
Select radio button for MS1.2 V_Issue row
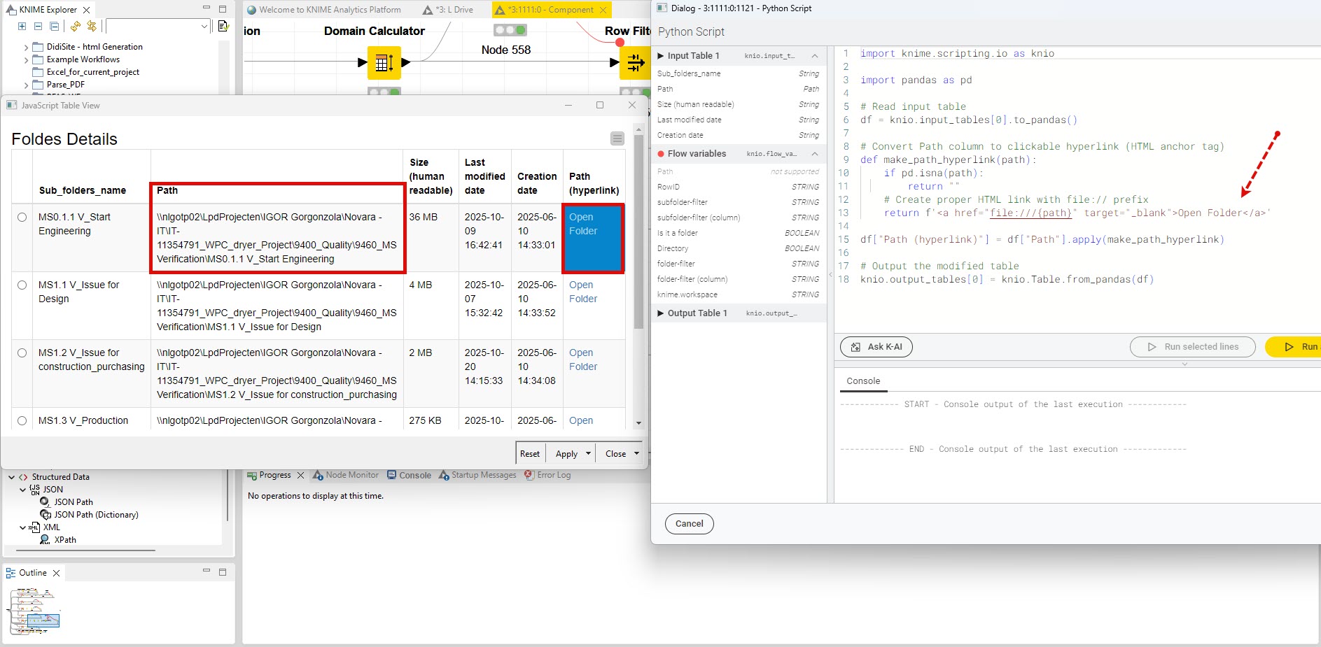coord(22,353)
